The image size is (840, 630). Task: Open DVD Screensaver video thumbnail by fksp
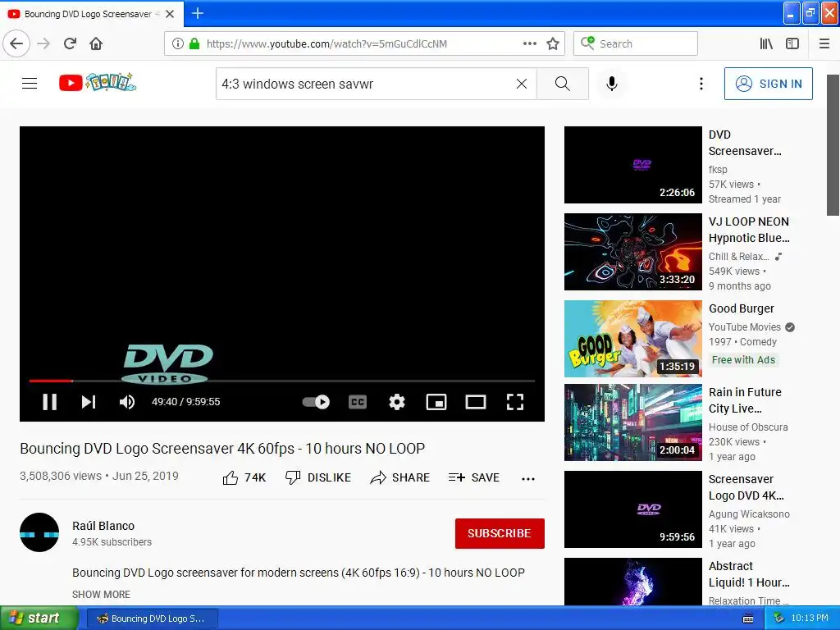[x=633, y=165]
